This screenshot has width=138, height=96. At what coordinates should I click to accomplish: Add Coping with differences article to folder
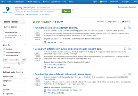tap(129, 49)
